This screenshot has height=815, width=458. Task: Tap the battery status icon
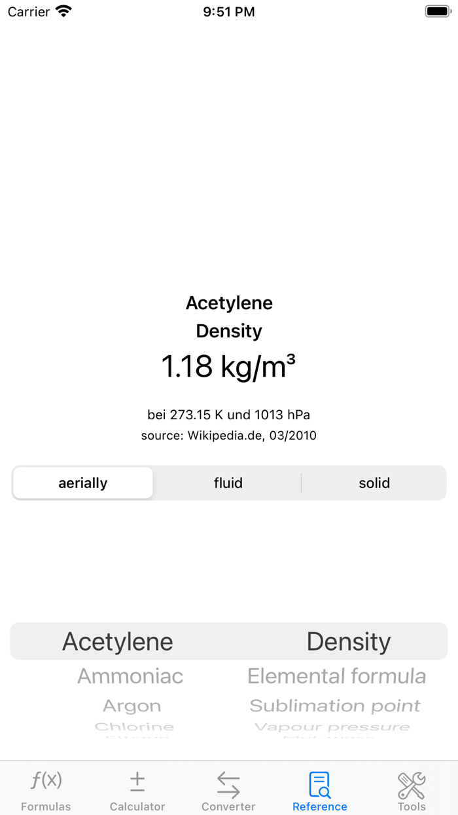tap(437, 12)
